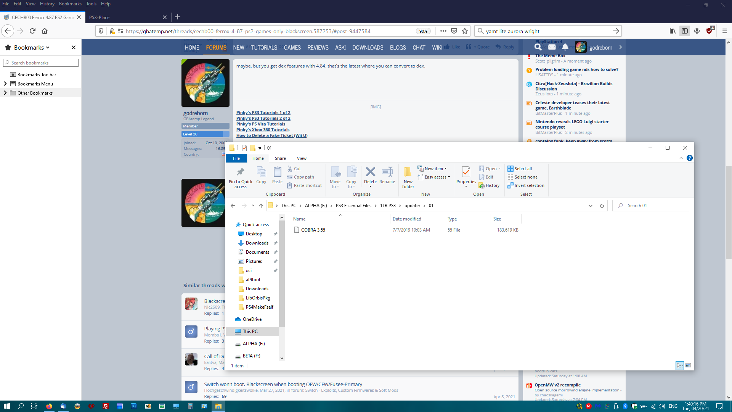The height and width of the screenshot is (412, 732).
Task: Click Rename in the Explorer ribbon
Action: tap(387, 175)
